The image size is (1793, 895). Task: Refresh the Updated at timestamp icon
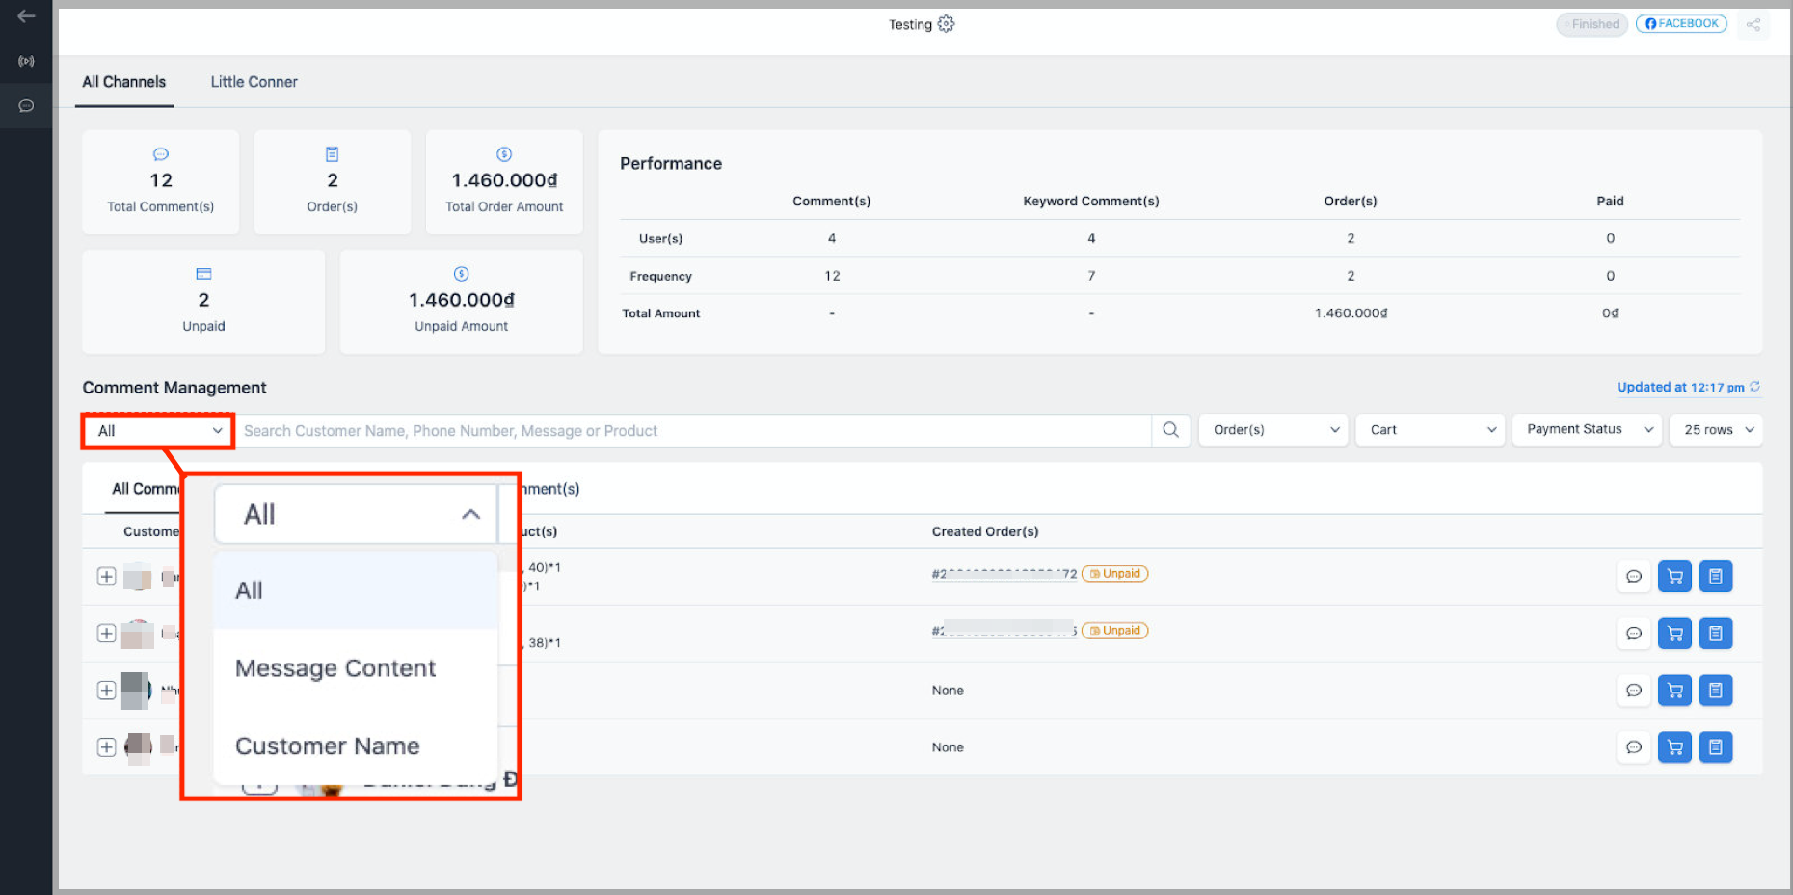point(1754,387)
